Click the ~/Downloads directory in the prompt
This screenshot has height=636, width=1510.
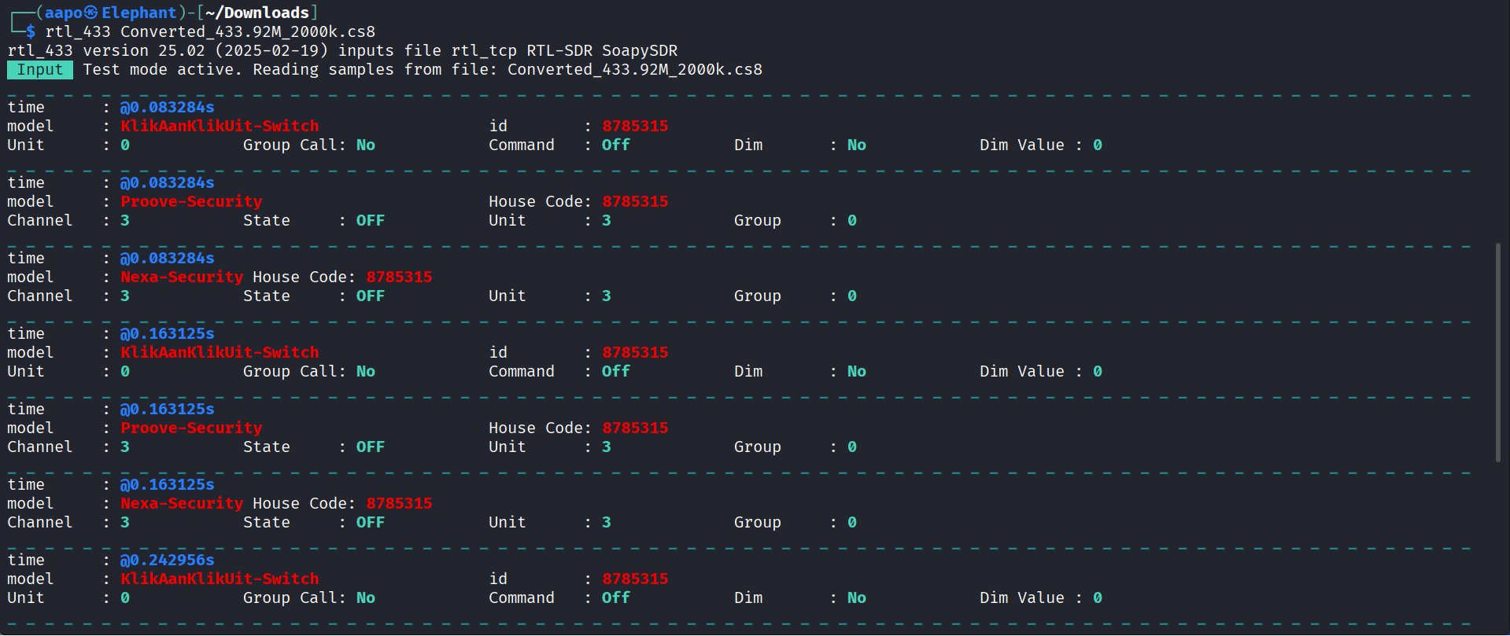tap(257, 13)
